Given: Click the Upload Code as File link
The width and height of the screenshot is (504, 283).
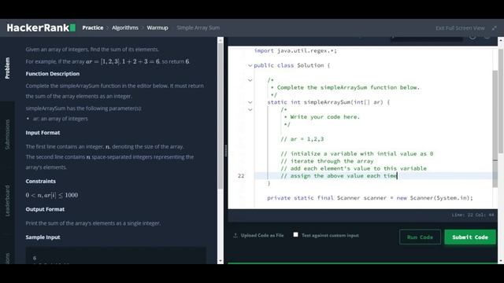Looking at the screenshot, I should tap(262, 236).
